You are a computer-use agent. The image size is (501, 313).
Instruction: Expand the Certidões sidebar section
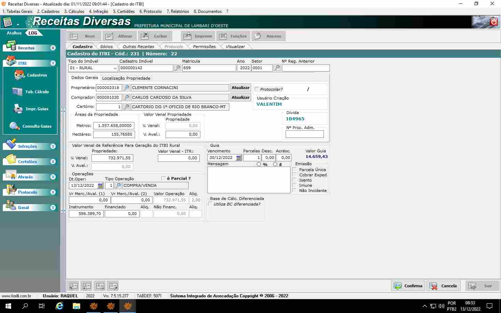click(53, 162)
